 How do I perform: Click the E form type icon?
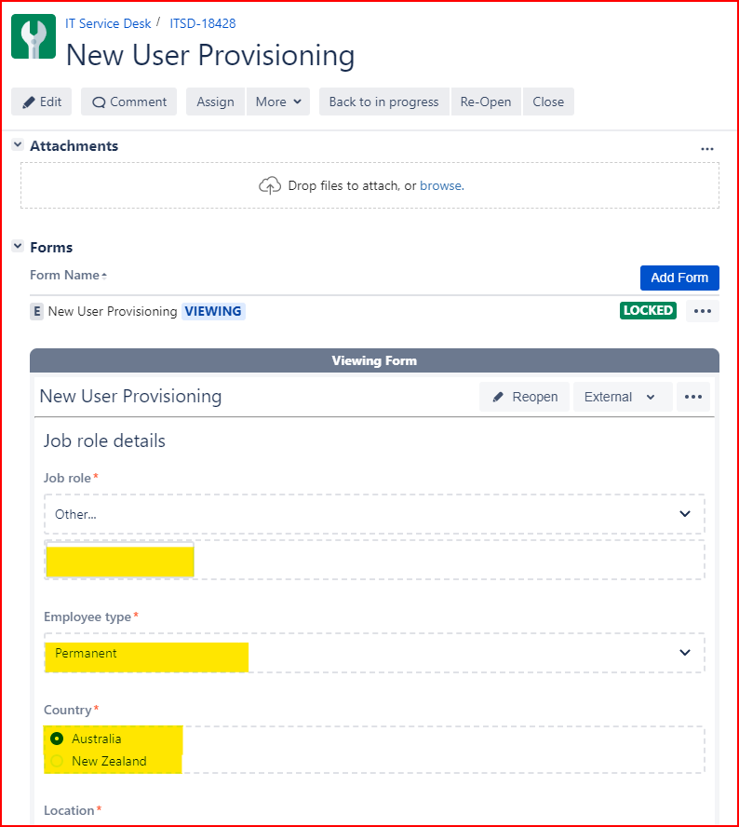[x=36, y=311]
